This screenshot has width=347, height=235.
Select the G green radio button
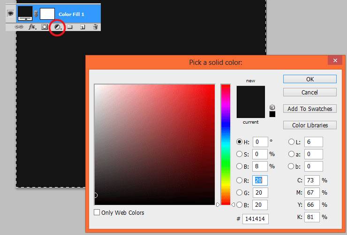[239, 192]
